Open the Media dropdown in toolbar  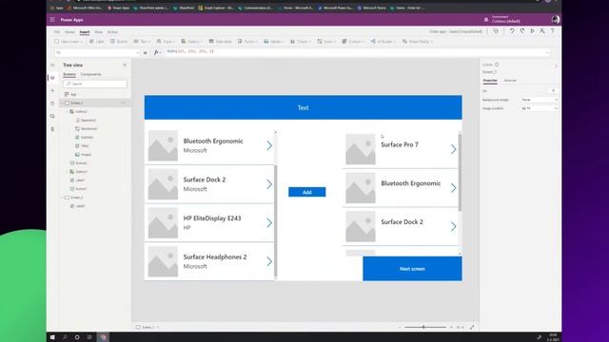pos(274,42)
